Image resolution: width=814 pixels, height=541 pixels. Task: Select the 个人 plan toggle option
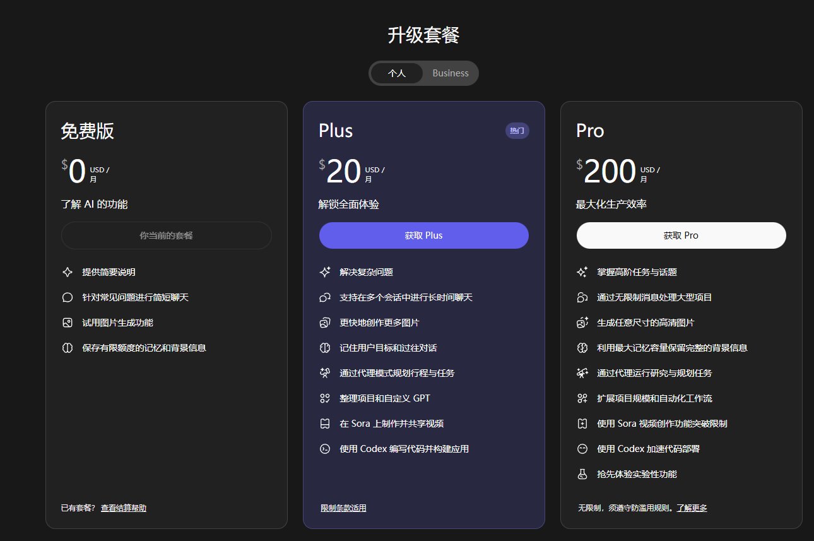coord(396,73)
